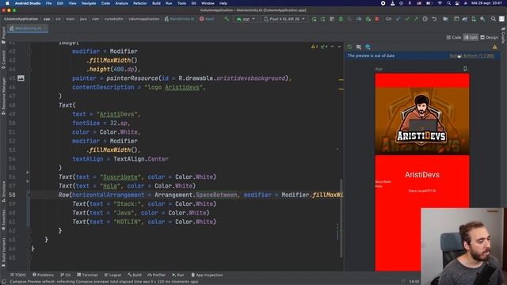Click the App() function breadcrumb

pos(207,19)
